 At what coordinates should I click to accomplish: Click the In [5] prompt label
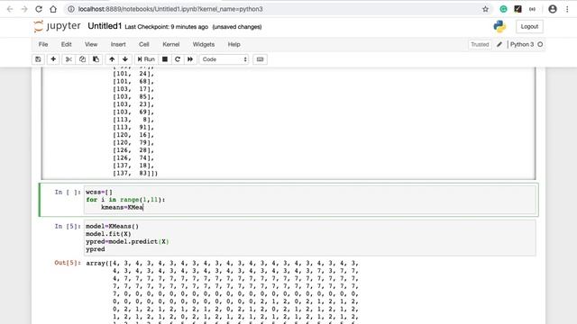click(x=68, y=226)
